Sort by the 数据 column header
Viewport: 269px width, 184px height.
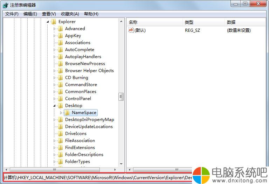[245, 22]
